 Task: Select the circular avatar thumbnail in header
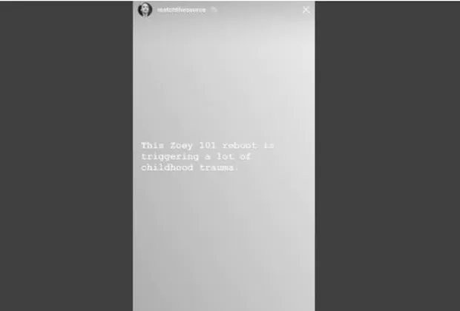pyautogui.click(x=145, y=10)
